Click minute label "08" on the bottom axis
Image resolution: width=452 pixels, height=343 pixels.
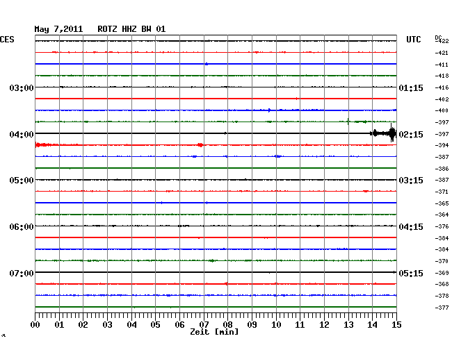pyautogui.click(x=227, y=324)
